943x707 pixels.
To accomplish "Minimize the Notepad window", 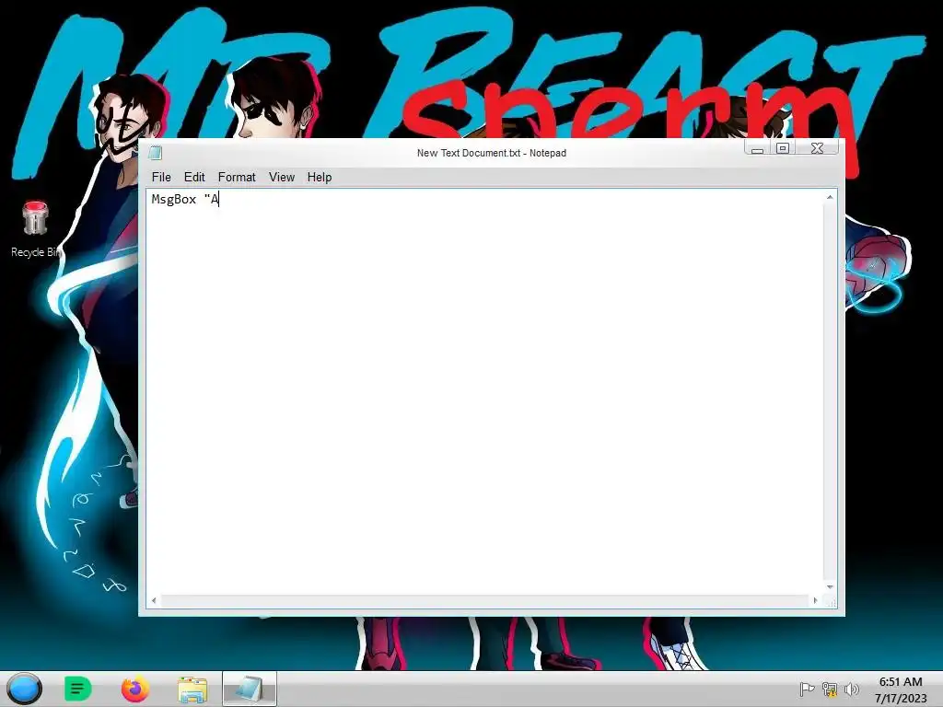I will 758,148.
